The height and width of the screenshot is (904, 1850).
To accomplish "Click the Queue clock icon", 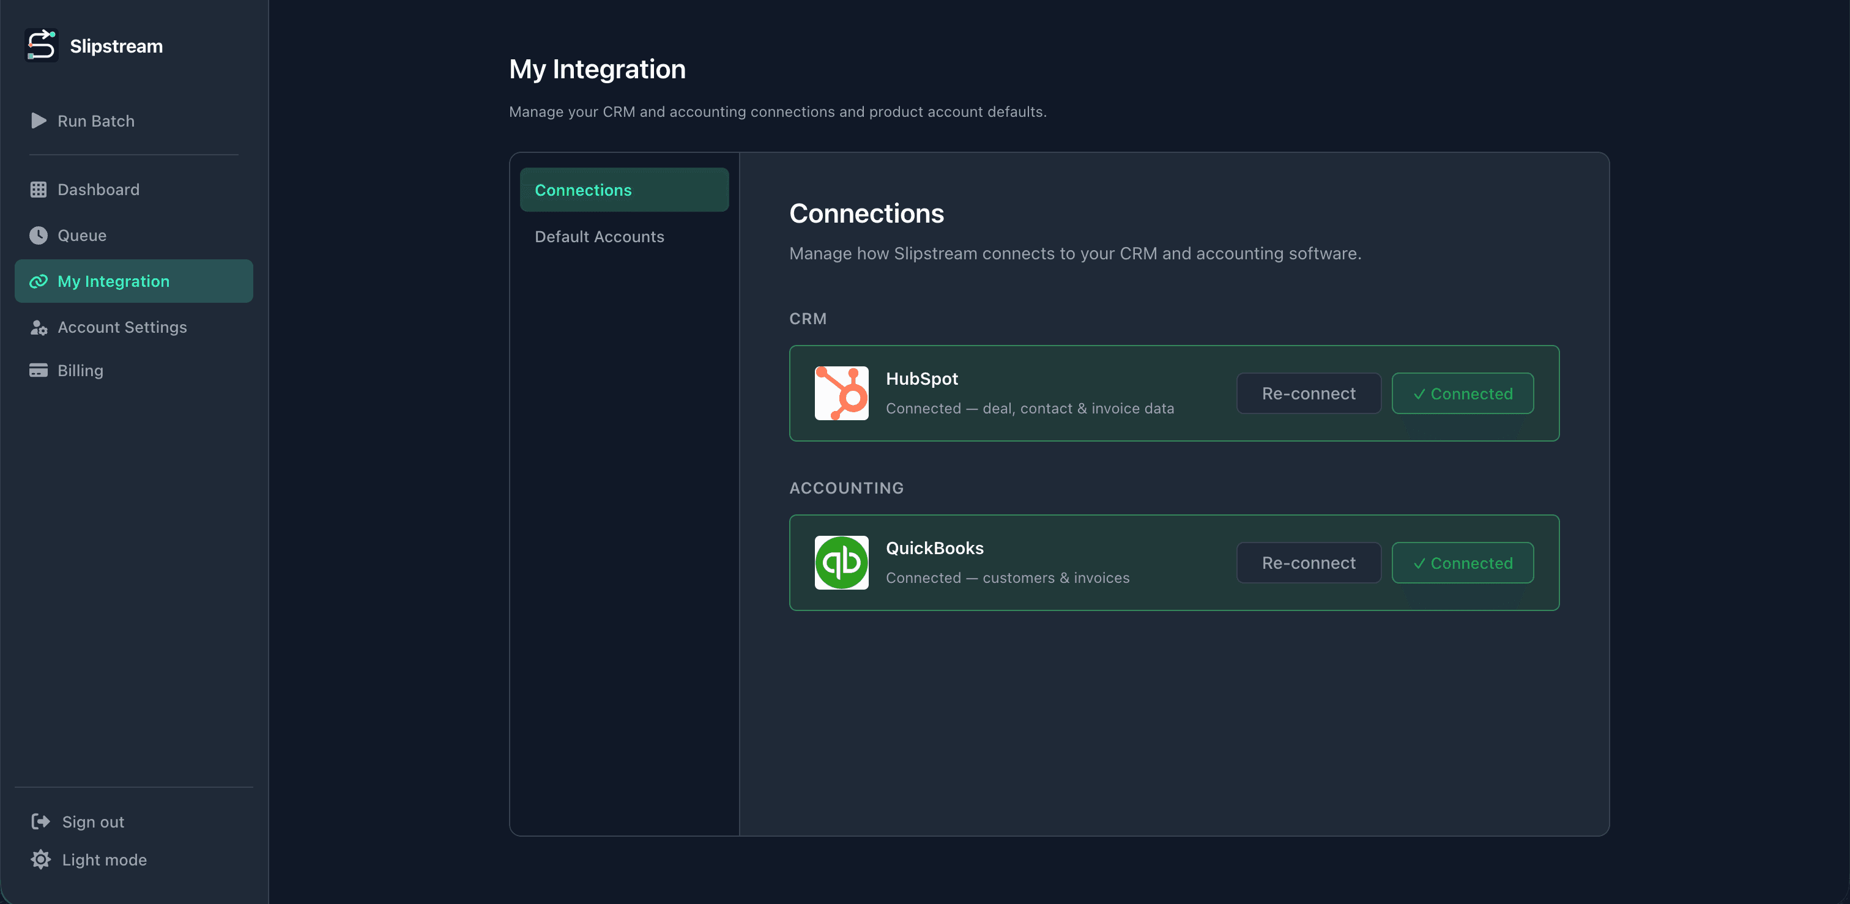I will click(x=38, y=235).
